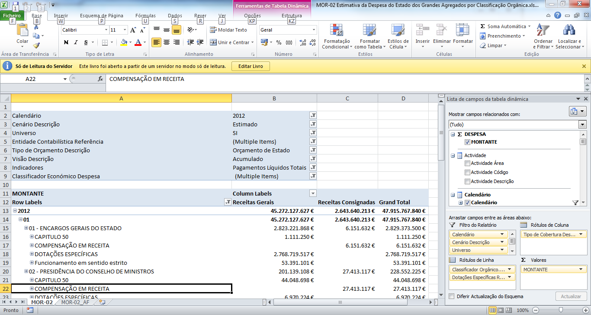The width and height of the screenshot is (591, 315).
Task: Open Cenário Descrição filter dropdown
Action: click(x=313, y=124)
